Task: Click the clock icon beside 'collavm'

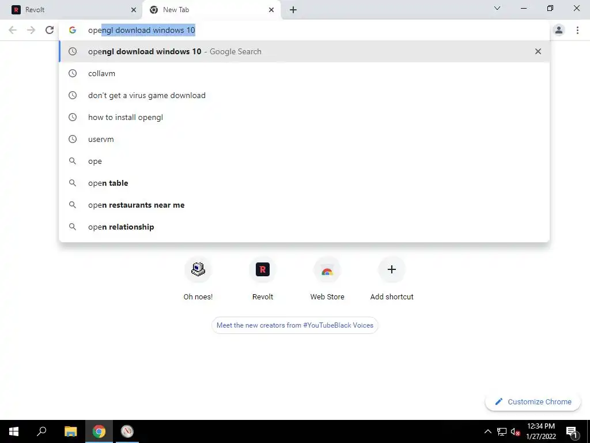Action: 73,73
